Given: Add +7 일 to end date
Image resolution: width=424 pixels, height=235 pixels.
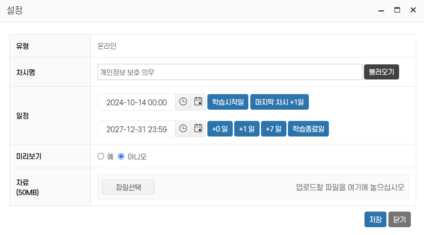Looking at the screenshot, I should point(274,129).
